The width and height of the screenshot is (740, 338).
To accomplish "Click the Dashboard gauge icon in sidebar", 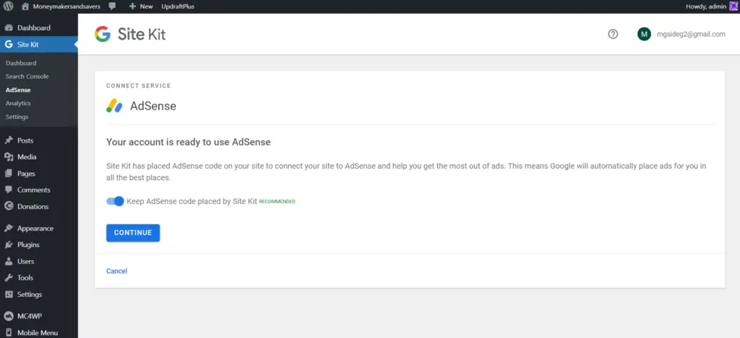I will point(9,28).
